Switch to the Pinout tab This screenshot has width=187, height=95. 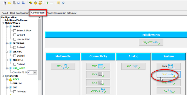[5, 13]
